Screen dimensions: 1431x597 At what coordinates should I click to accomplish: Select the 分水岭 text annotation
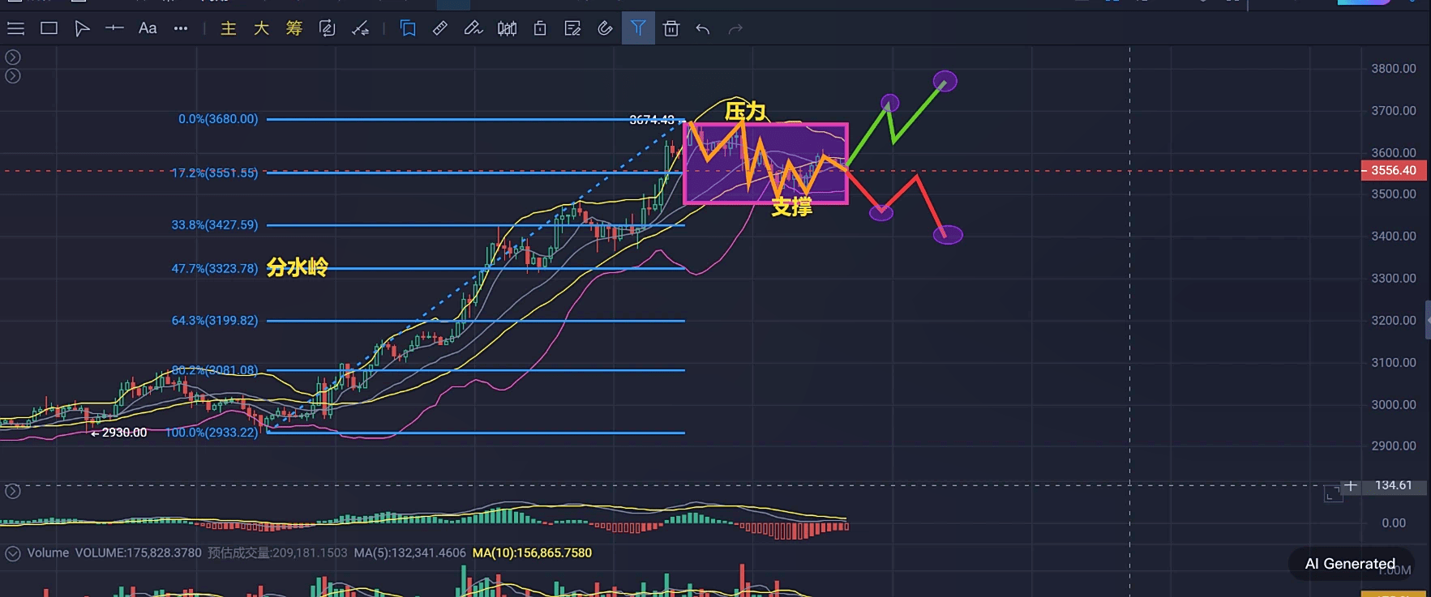[298, 267]
